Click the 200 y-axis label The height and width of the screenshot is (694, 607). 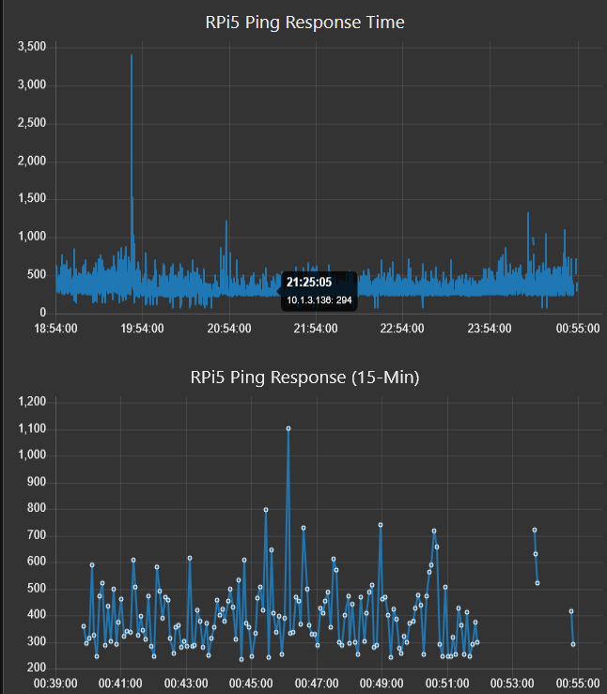37,668
